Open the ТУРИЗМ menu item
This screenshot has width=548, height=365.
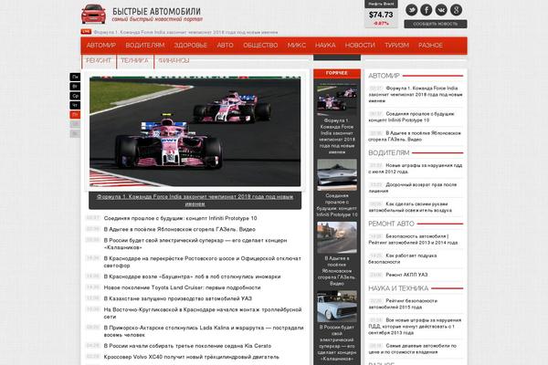tap(396, 46)
